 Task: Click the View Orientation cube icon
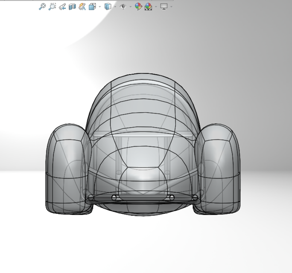[92, 6]
